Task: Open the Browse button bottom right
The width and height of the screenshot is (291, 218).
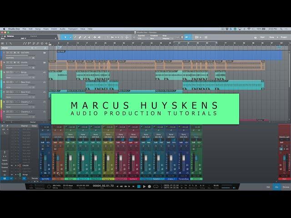Action: (x=286, y=187)
